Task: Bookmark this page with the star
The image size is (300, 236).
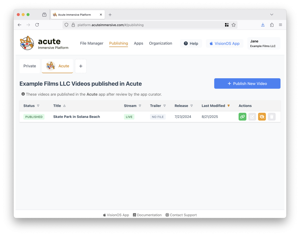Action: click(233, 25)
